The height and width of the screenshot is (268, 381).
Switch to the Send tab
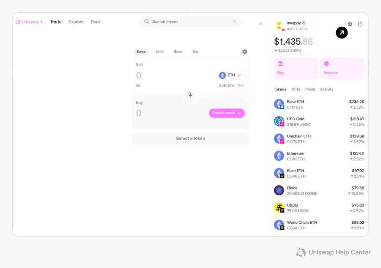[178, 52]
